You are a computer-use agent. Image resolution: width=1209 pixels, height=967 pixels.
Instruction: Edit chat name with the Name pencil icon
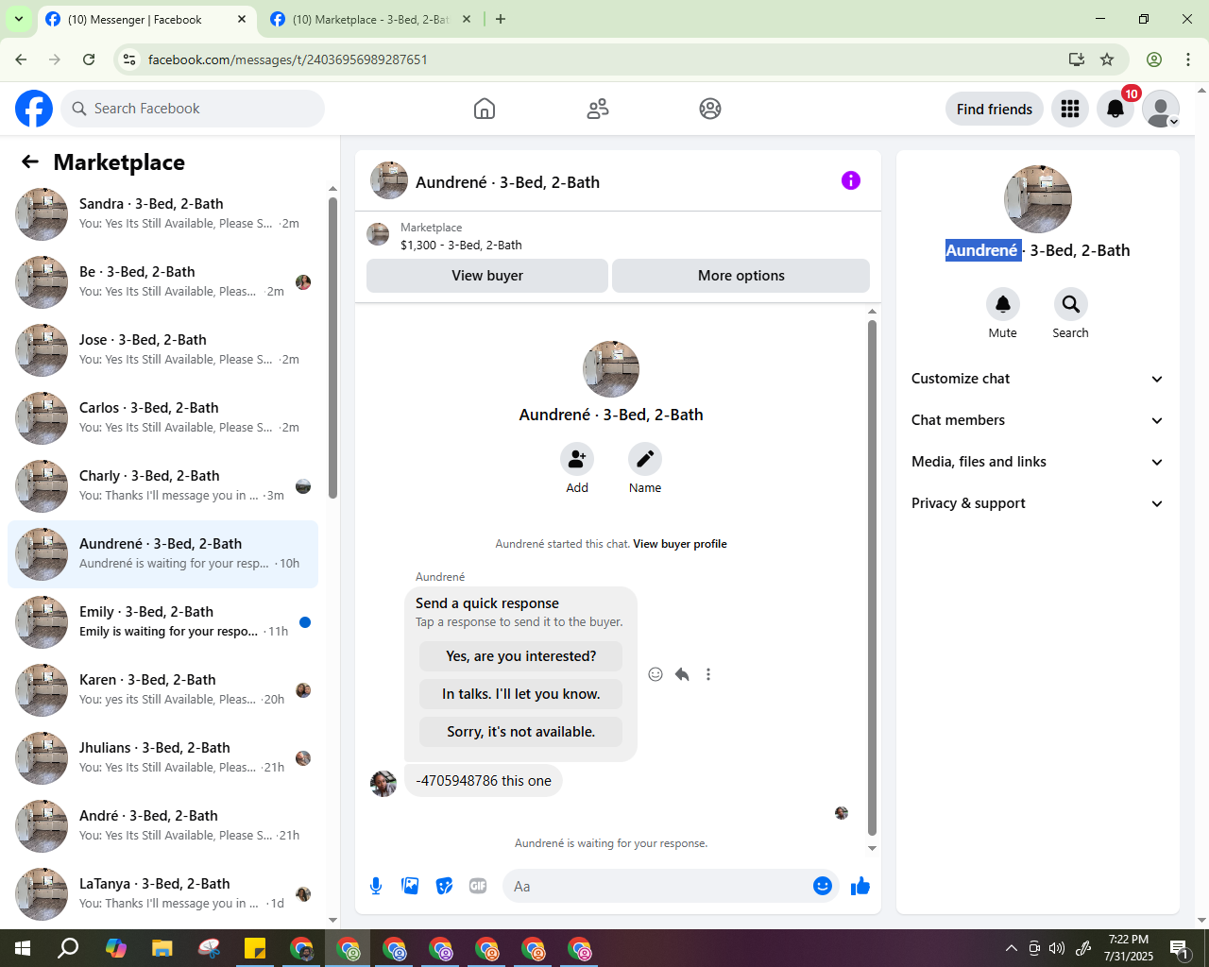click(x=645, y=459)
